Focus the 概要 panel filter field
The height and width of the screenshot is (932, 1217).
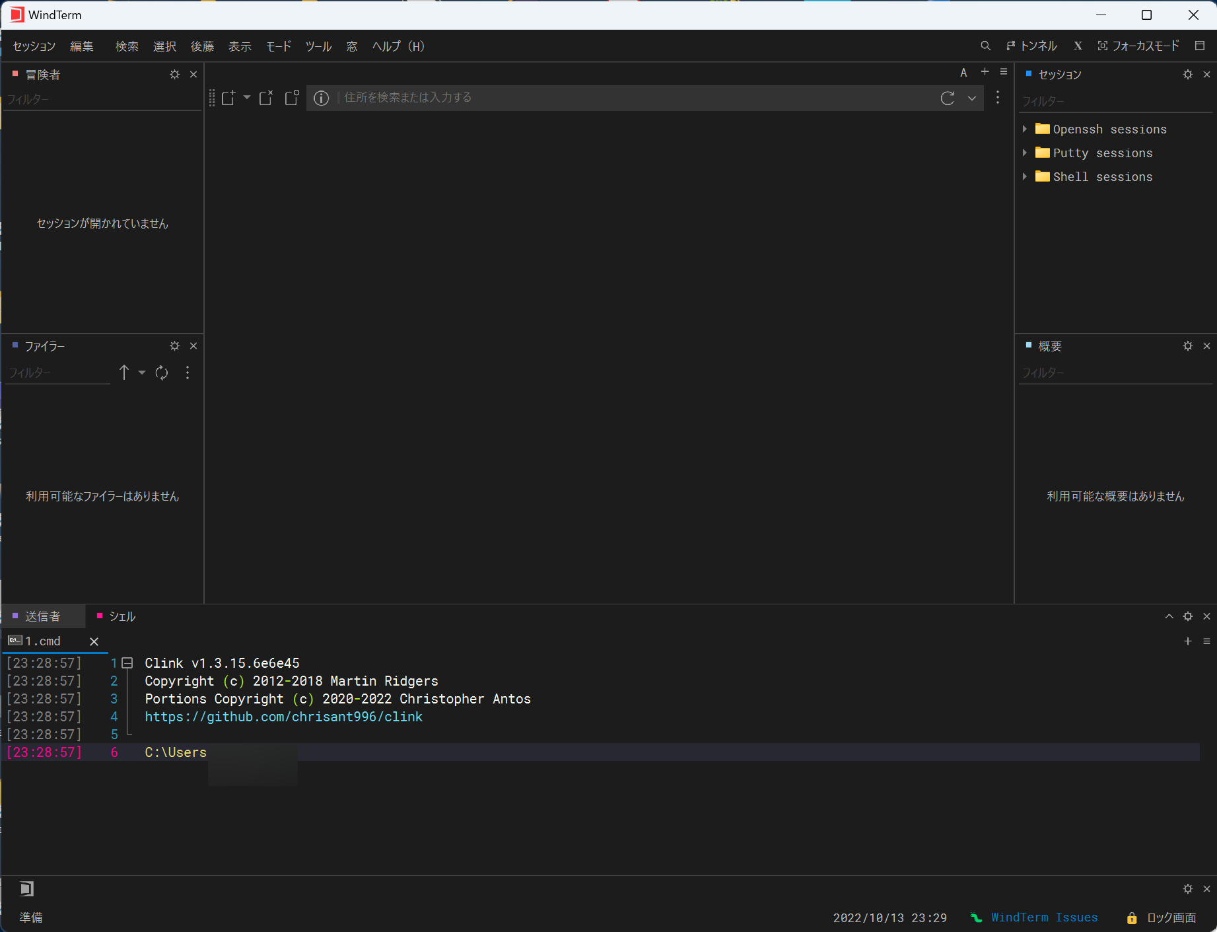(1116, 373)
